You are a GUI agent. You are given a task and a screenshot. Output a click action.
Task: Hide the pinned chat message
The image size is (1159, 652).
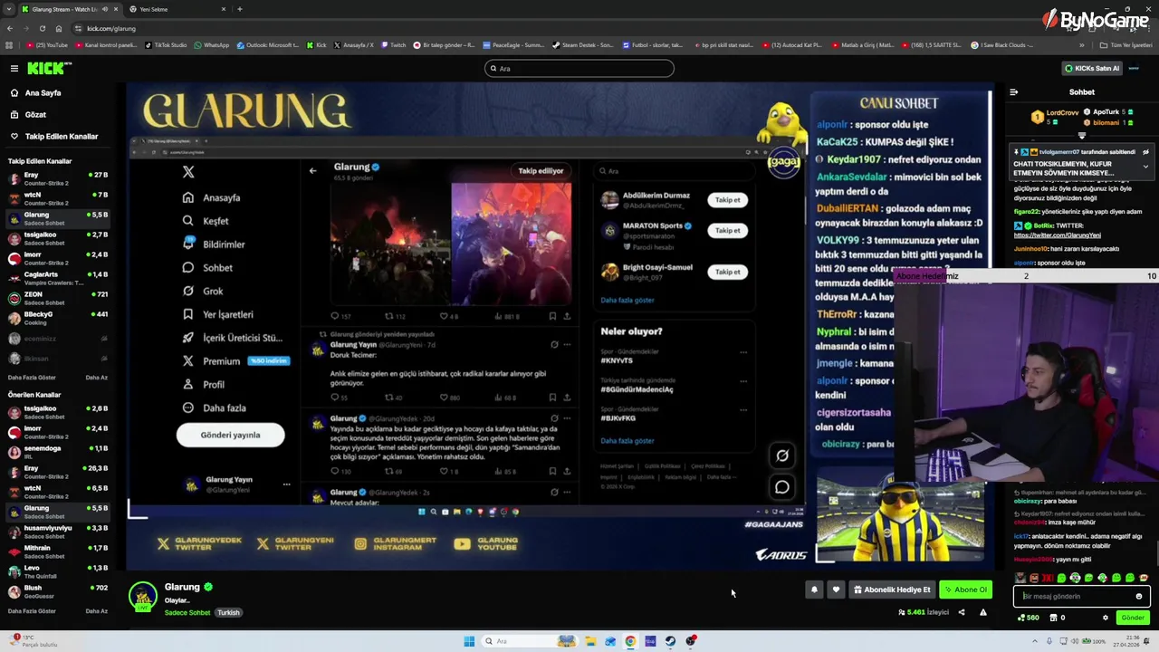1145,152
